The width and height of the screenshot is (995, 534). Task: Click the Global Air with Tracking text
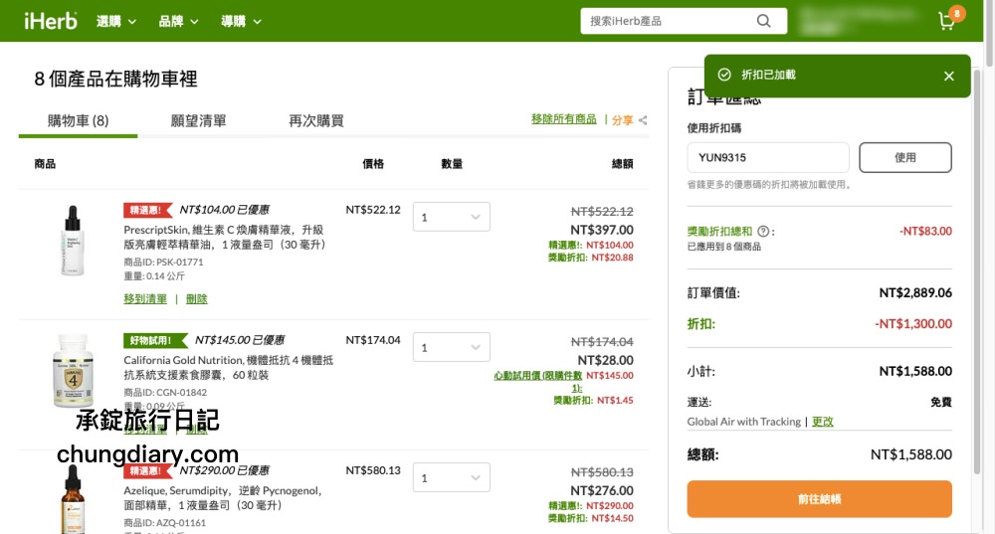pos(743,422)
